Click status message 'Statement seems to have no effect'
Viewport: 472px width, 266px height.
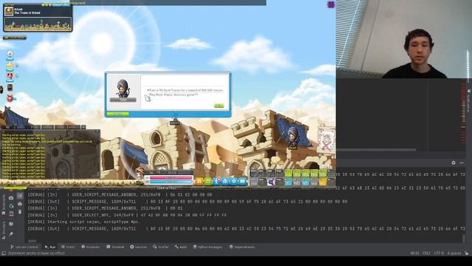click(x=36, y=253)
